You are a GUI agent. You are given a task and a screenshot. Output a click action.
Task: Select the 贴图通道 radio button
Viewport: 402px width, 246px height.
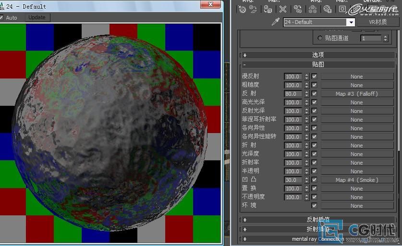point(320,38)
